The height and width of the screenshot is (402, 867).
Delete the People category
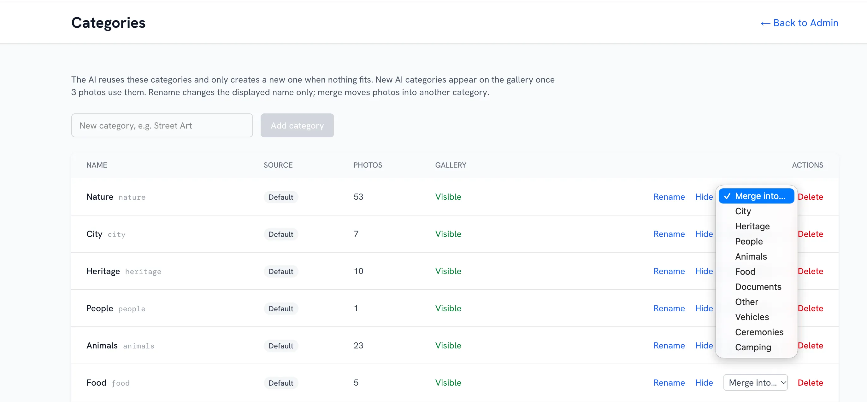click(x=811, y=308)
